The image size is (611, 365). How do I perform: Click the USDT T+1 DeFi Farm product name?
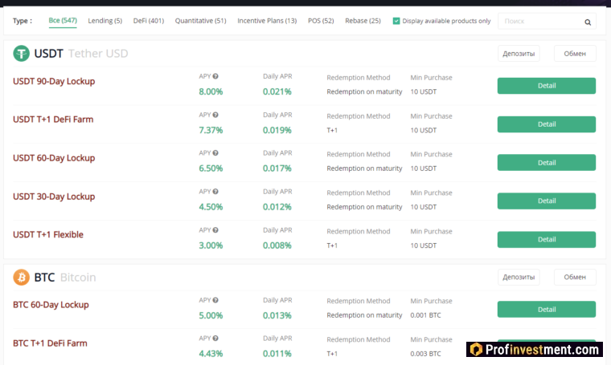[53, 120]
